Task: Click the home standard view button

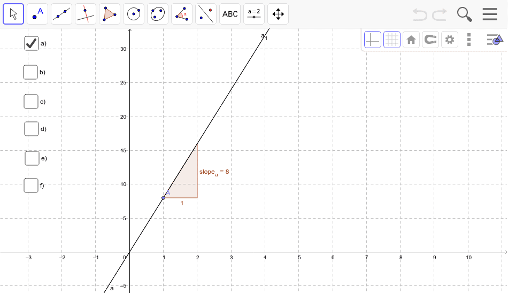Action: tap(411, 40)
